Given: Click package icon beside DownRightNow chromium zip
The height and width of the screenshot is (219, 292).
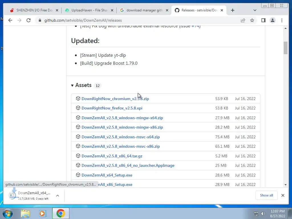Looking at the screenshot, I should (78, 98).
